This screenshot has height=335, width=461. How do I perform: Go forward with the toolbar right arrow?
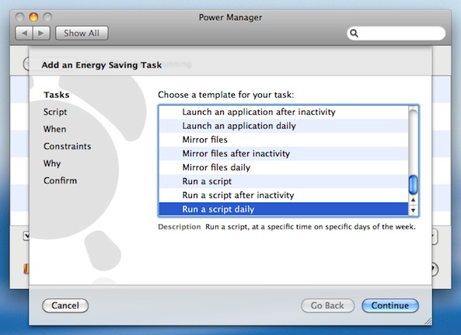point(41,33)
